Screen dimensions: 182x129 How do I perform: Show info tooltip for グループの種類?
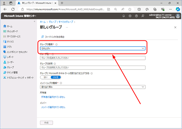coord(56,44)
